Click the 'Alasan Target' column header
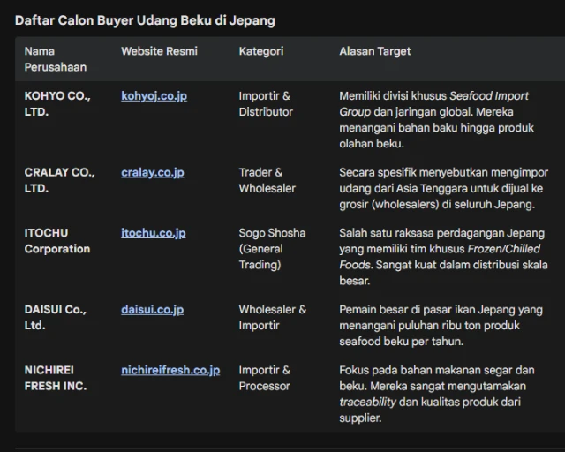This screenshot has height=452, width=565. tap(374, 51)
